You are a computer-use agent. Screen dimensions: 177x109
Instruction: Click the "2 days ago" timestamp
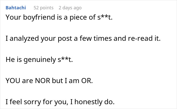(70, 8)
